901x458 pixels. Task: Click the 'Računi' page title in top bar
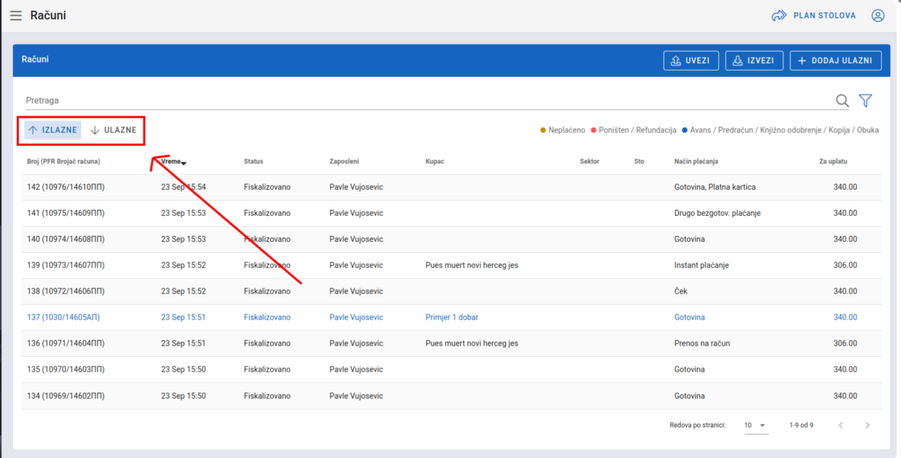click(x=48, y=15)
